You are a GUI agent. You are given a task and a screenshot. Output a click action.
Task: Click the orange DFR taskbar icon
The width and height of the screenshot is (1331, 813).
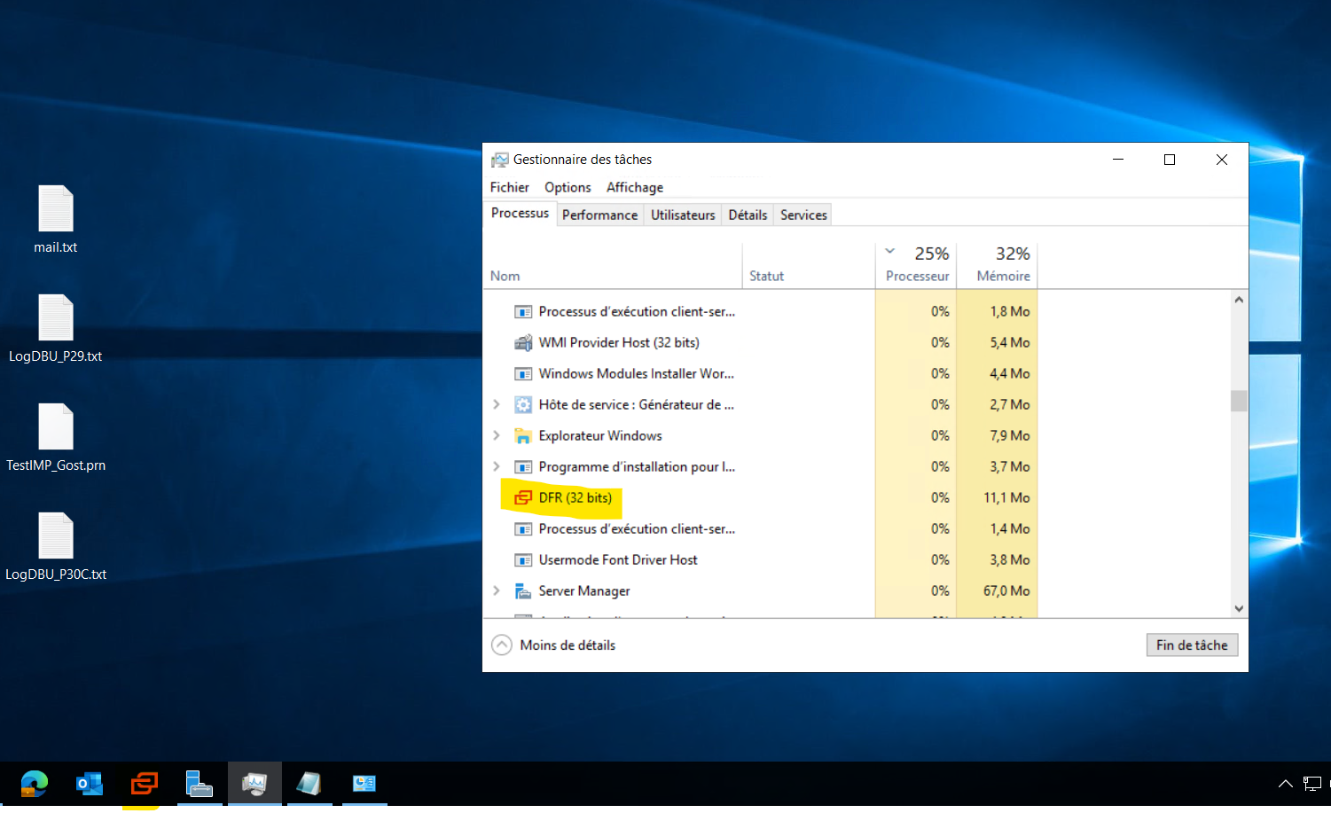click(x=144, y=784)
